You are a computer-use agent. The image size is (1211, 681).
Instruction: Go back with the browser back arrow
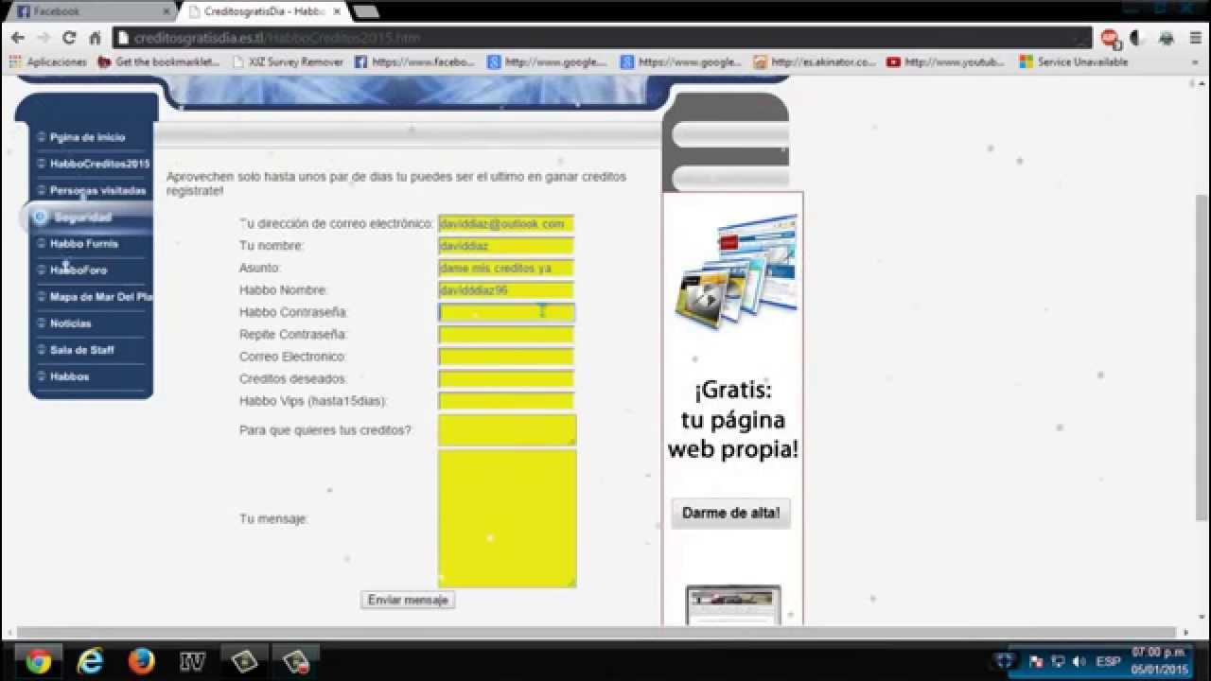(18, 38)
